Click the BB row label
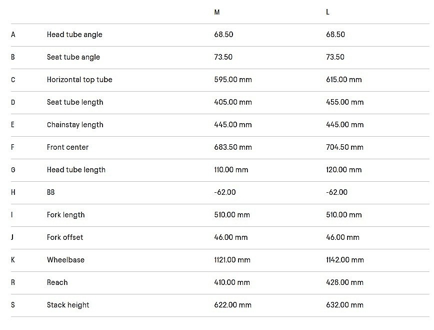 (x=51, y=192)
